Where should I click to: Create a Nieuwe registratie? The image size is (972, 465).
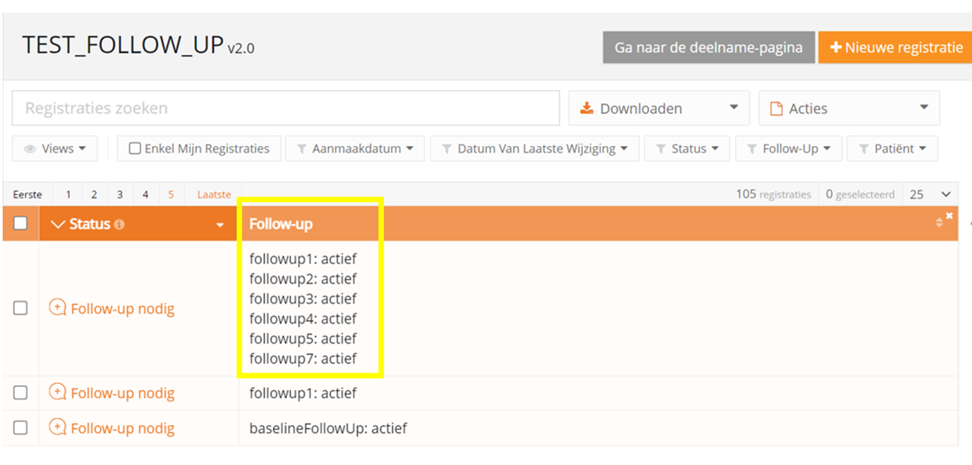tap(896, 47)
